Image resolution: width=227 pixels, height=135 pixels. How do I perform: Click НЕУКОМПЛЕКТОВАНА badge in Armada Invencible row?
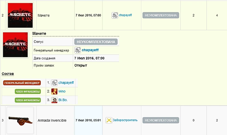161,120
